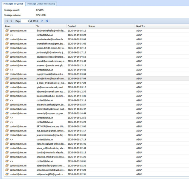Screen dimensions: 189x179
Task: Click ASAP in 2026-04-09 02:31 row
Action: 139,174
